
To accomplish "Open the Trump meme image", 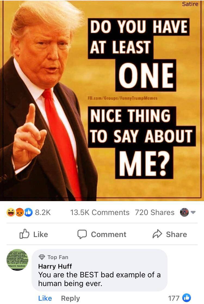I will pos(102,100).
